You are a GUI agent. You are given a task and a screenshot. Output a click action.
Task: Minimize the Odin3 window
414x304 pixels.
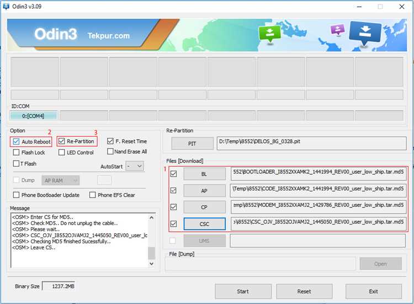point(359,6)
